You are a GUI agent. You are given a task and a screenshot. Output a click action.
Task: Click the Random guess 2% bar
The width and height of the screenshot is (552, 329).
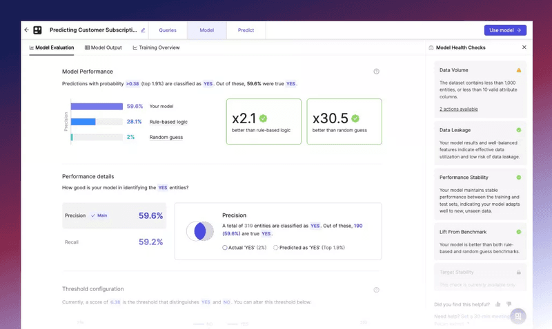[x=72, y=137]
